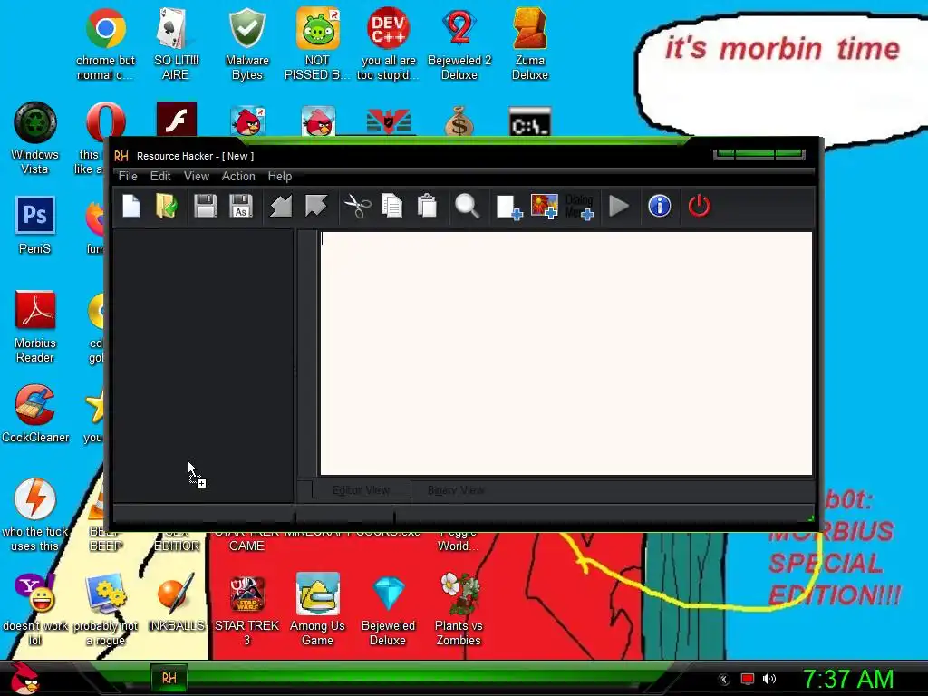Viewport: 928px width, 696px height.
Task: Select the INKBALLS desktop icon
Action: coord(176,602)
